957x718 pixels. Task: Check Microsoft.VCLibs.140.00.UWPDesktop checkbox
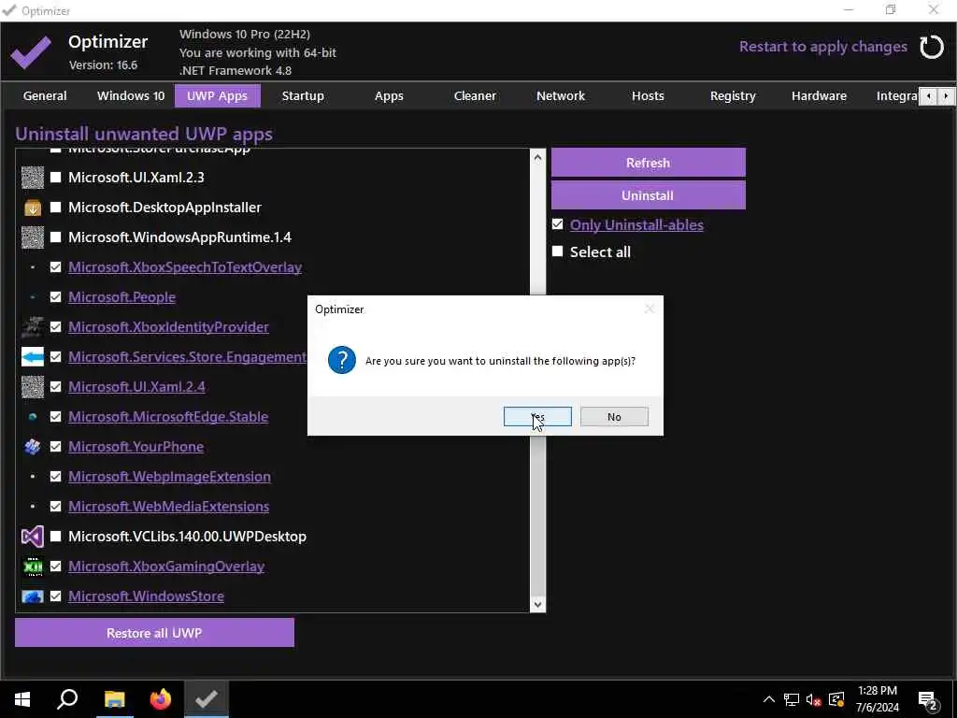[x=55, y=536]
